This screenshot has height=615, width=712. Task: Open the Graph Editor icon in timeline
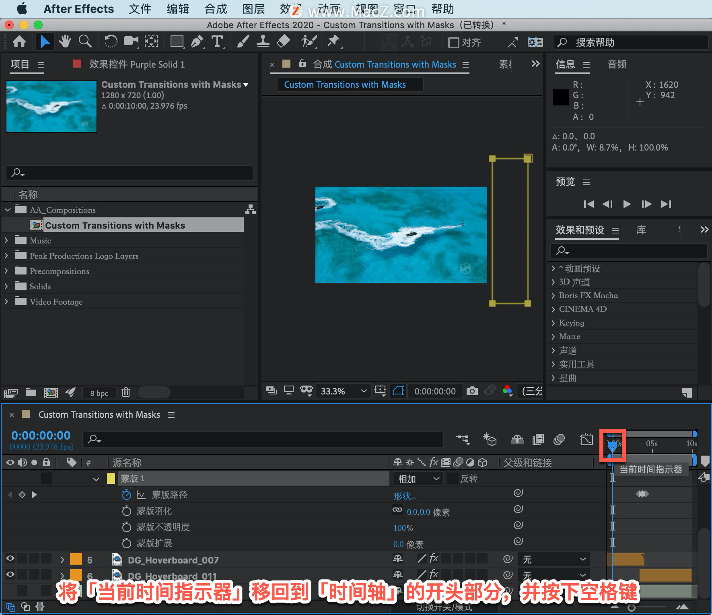(586, 440)
